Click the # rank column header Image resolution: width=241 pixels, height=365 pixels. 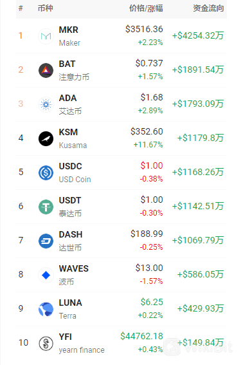pyautogui.click(x=21, y=8)
